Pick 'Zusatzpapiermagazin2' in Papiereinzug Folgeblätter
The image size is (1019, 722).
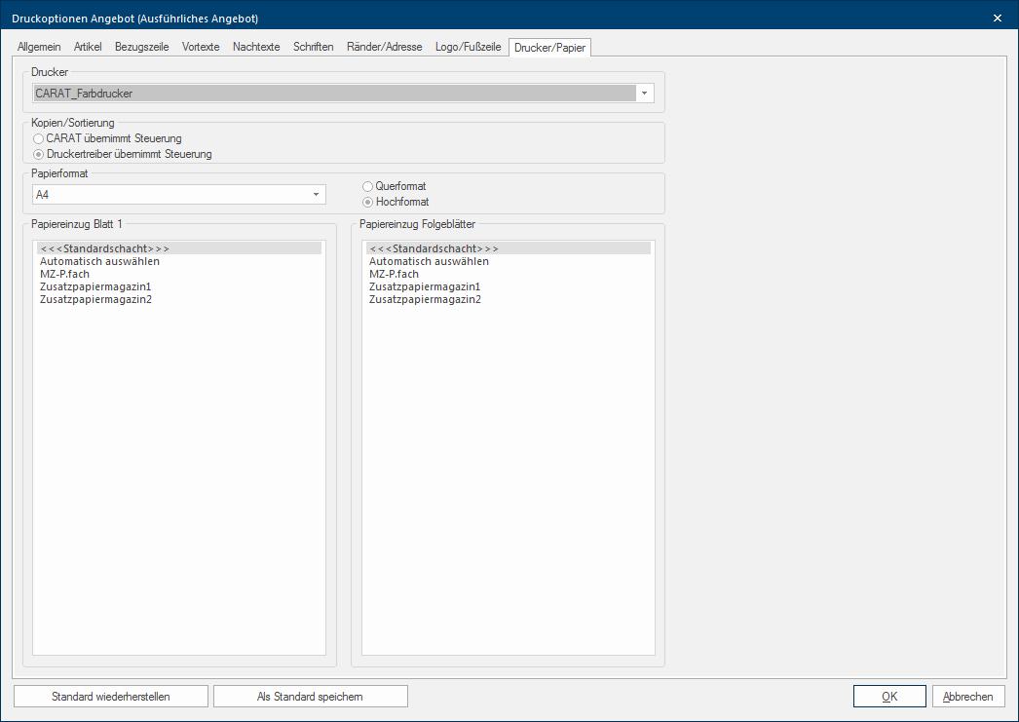click(x=425, y=299)
